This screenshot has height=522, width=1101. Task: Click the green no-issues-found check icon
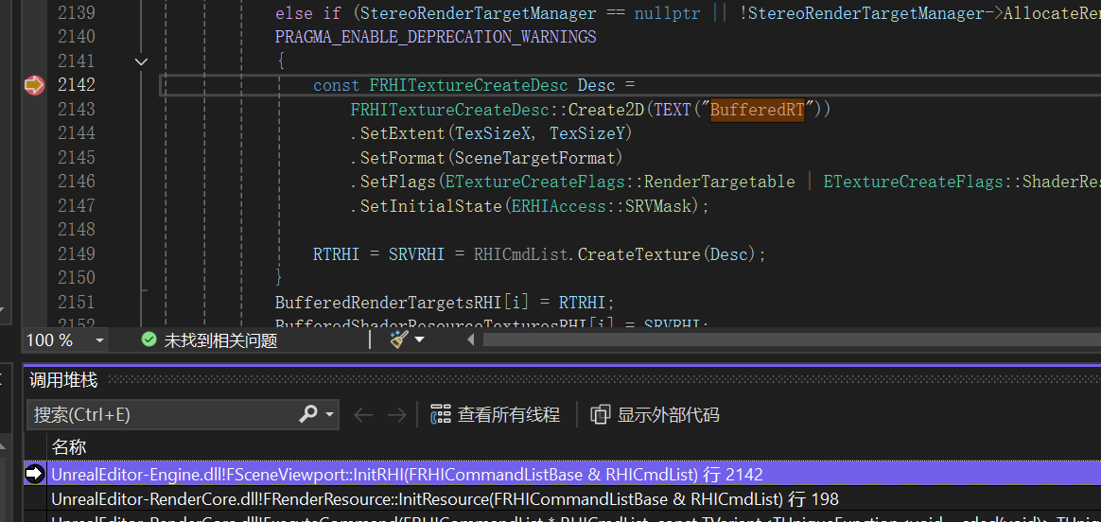click(149, 340)
